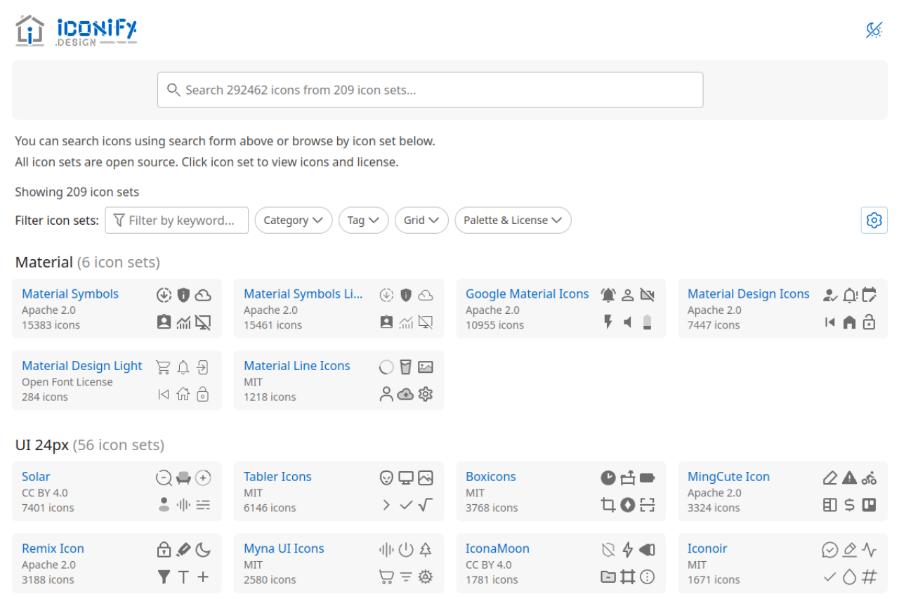Viewport: 899px width, 599px height.
Task: Toggle the dark mode theme icon
Action: pyautogui.click(x=874, y=30)
